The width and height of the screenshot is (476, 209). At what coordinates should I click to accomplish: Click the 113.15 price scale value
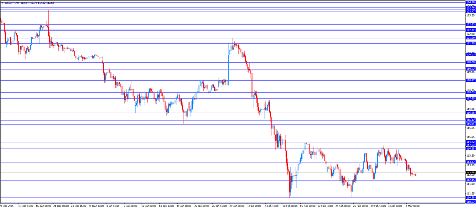[x=470, y=165]
